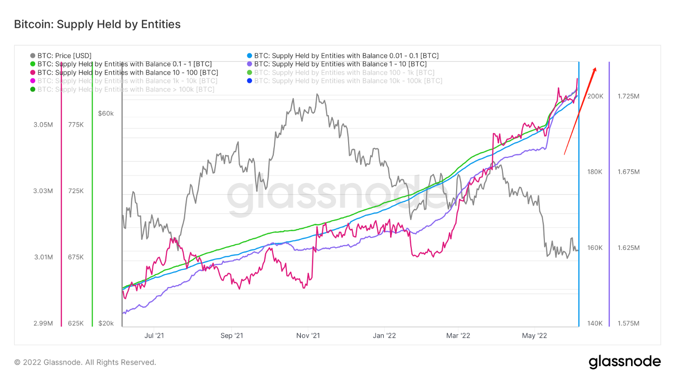Screen dimensions: 675x379
Task: Toggle the Balance 0.1 - 1 [BTC] legend label
Action: [x=124, y=64]
